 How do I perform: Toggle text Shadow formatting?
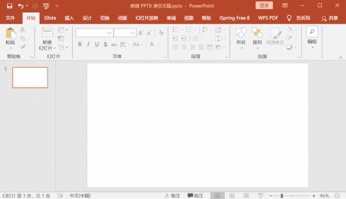[106, 44]
